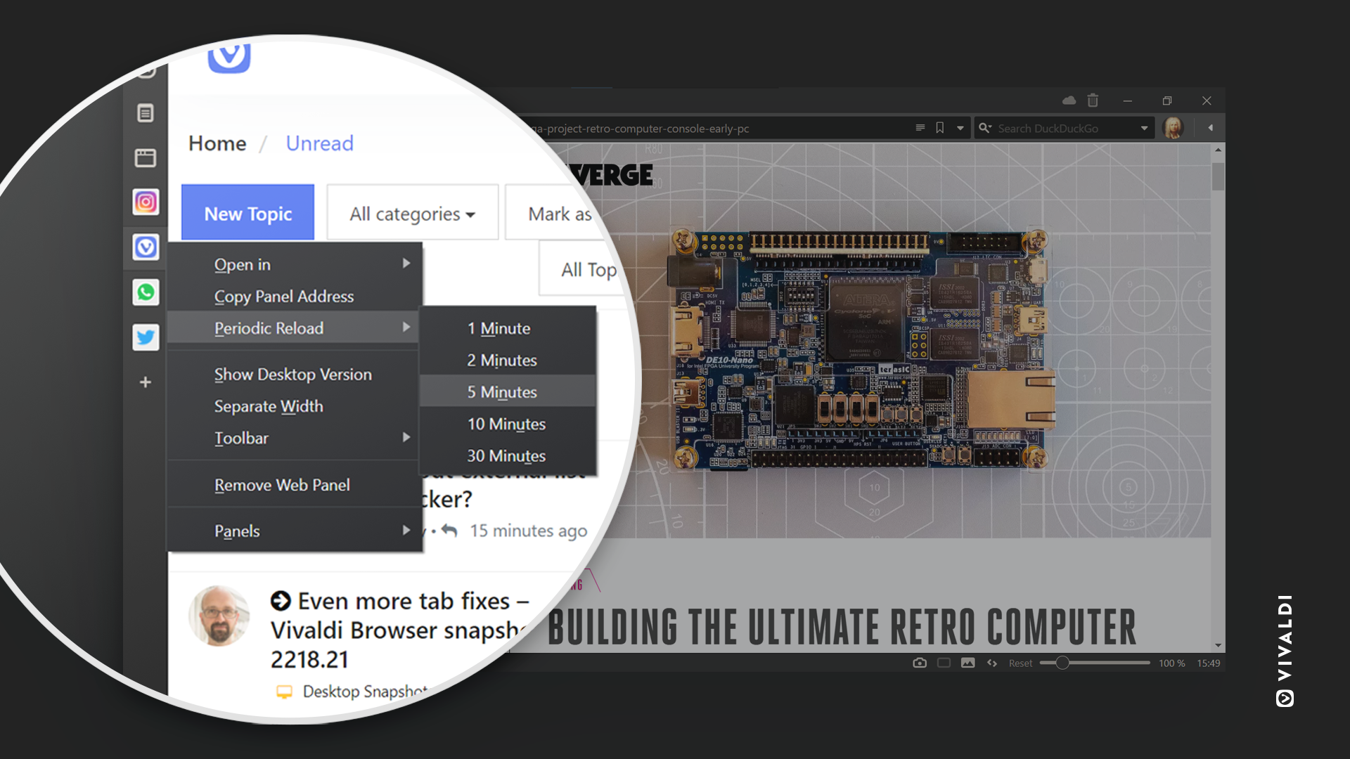Open the Twitter web panel
The height and width of the screenshot is (759, 1350).
click(146, 337)
